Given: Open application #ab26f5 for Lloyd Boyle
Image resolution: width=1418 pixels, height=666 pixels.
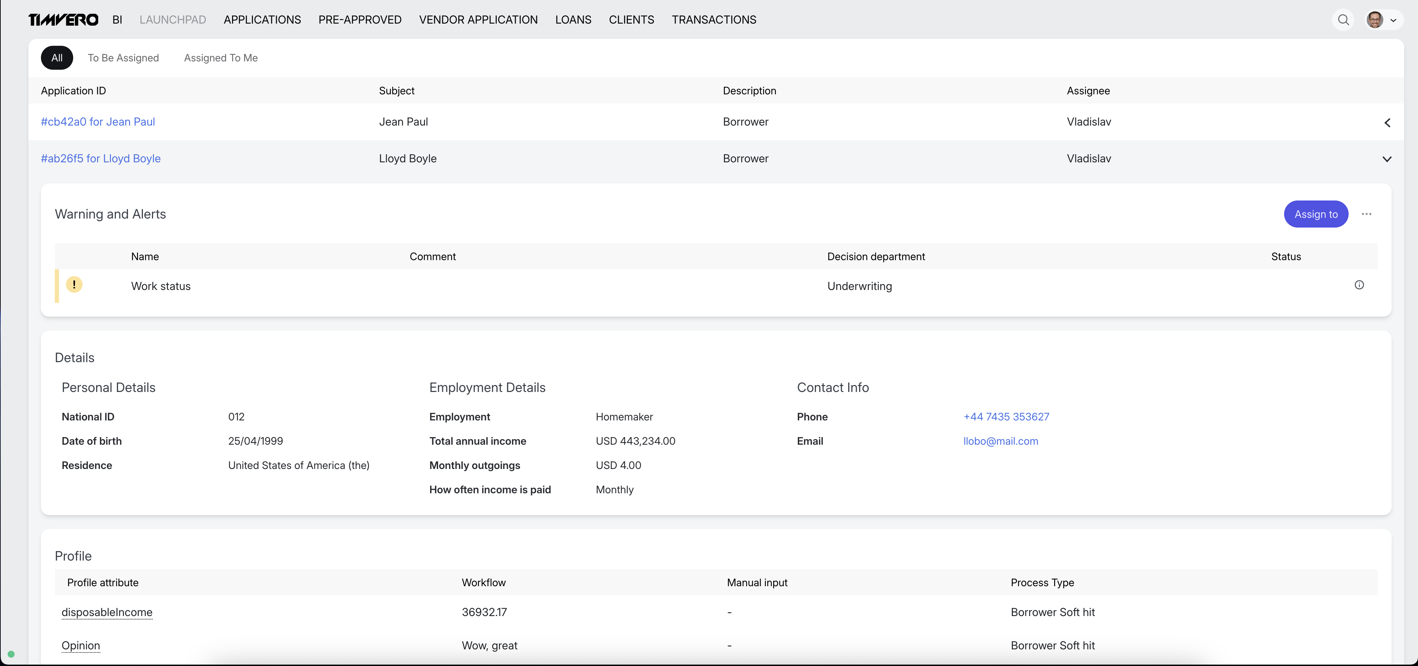Looking at the screenshot, I should pyautogui.click(x=101, y=159).
